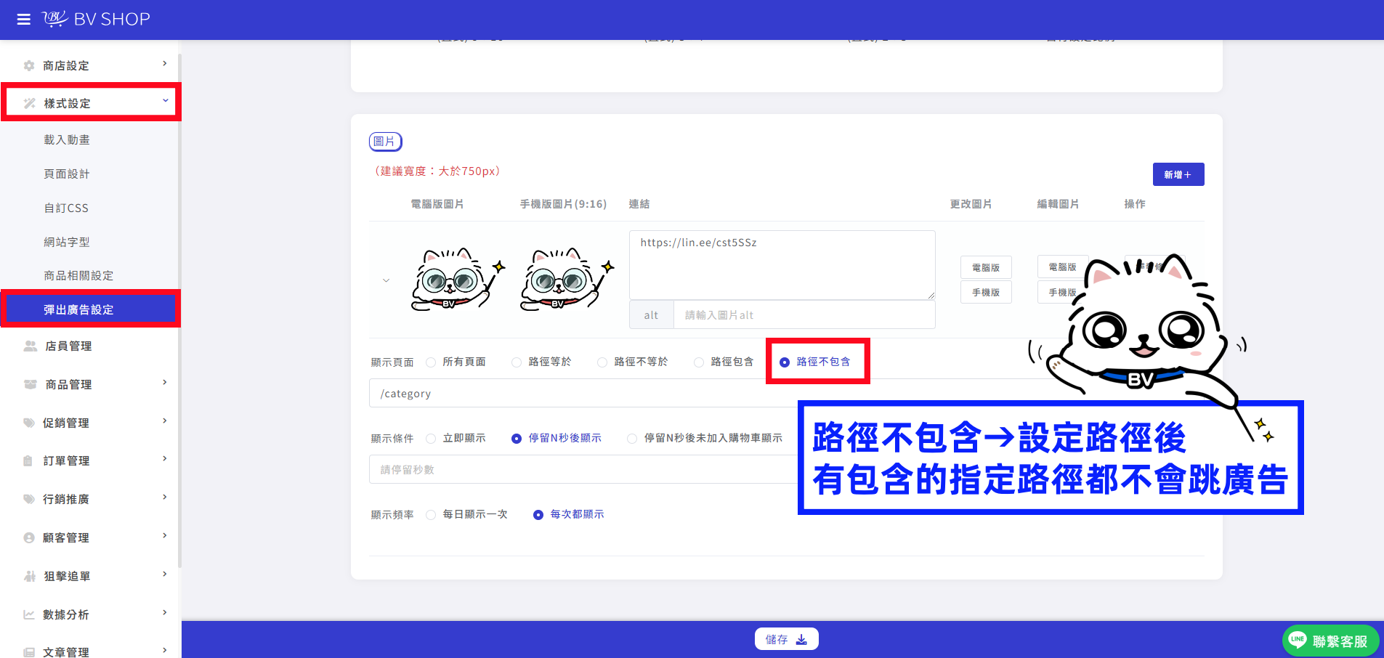Choose 停留N秒後未加入購物車顯示 option
Image resolution: width=1384 pixels, height=658 pixels.
point(632,439)
